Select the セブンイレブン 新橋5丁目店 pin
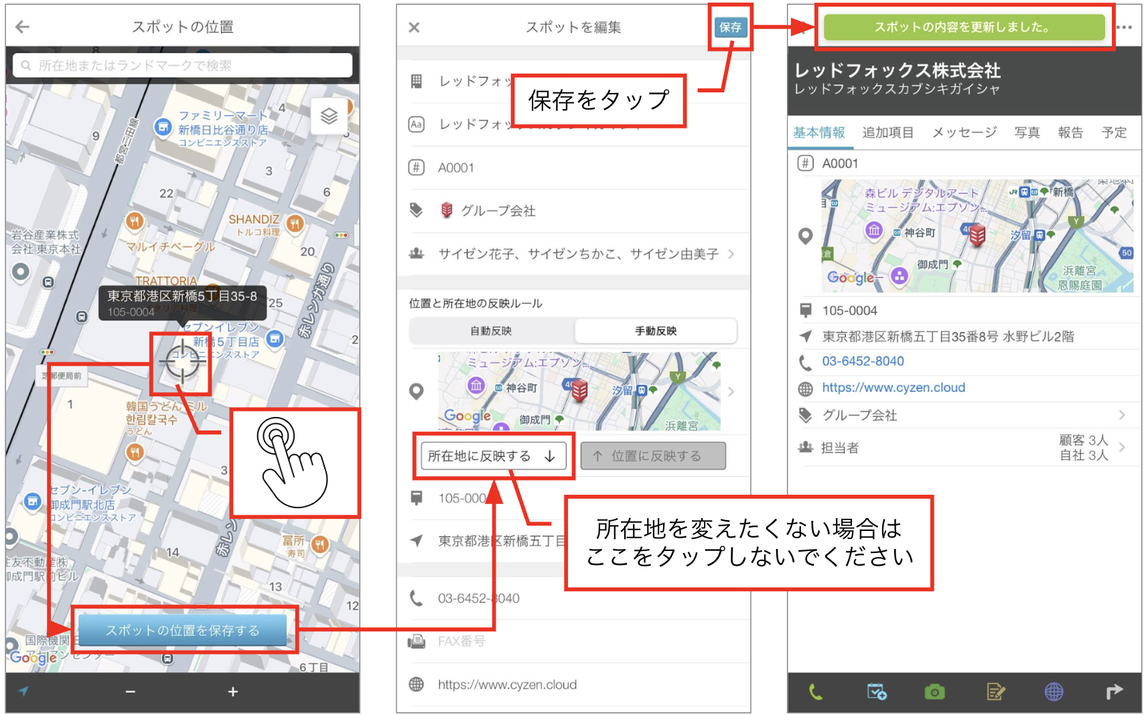 (x=275, y=339)
